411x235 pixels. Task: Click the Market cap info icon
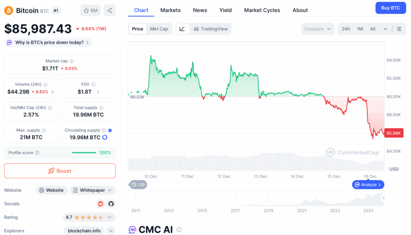tap(72, 61)
